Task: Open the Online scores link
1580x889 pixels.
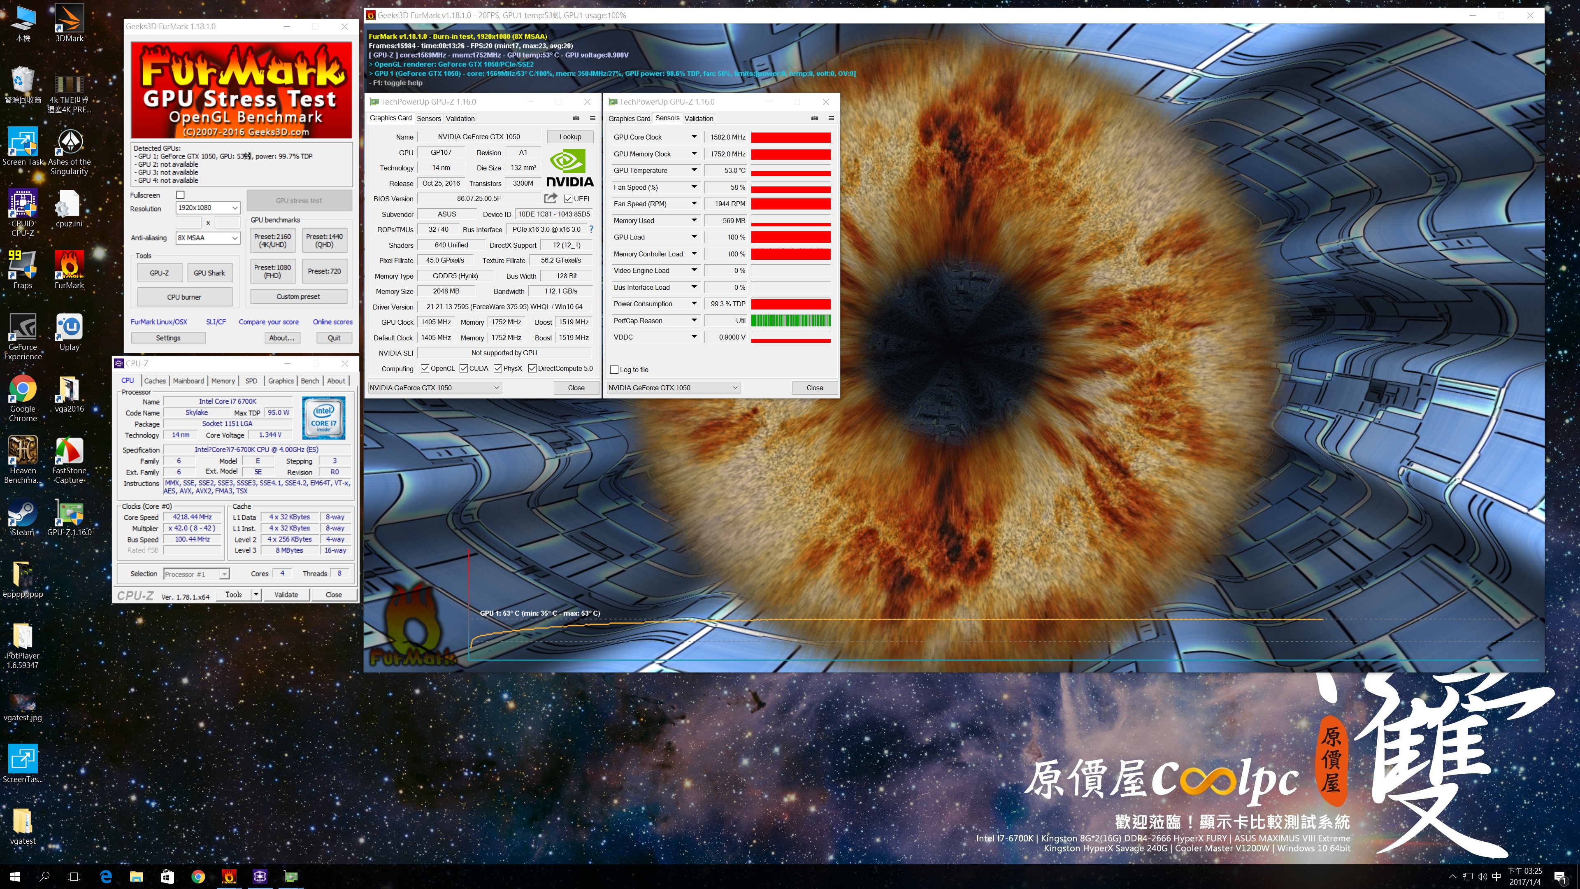Action: (x=332, y=321)
